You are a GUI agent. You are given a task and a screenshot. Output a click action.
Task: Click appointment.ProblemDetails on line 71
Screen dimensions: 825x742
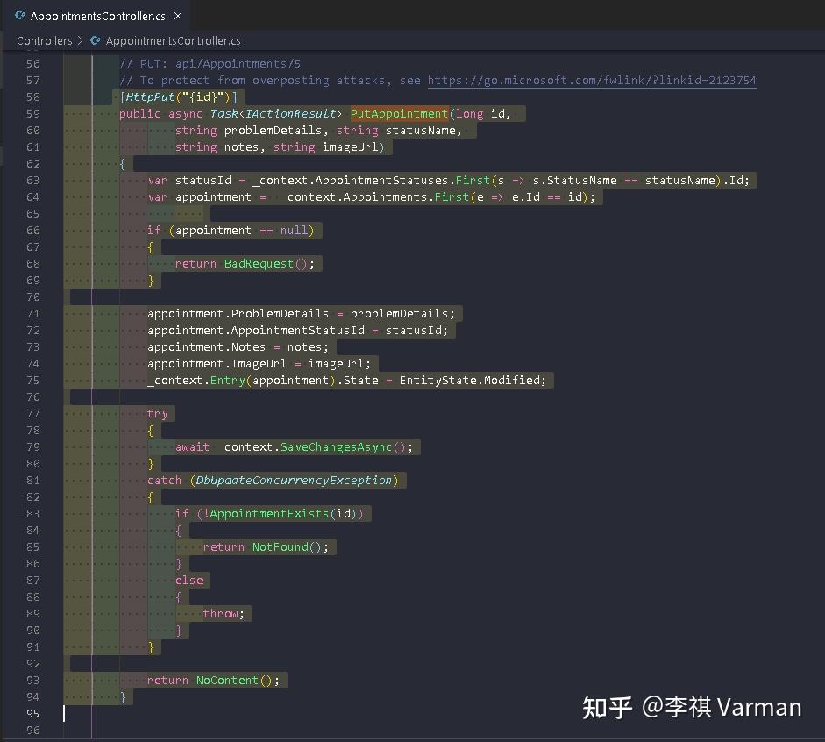pyautogui.click(x=238, y=314)
